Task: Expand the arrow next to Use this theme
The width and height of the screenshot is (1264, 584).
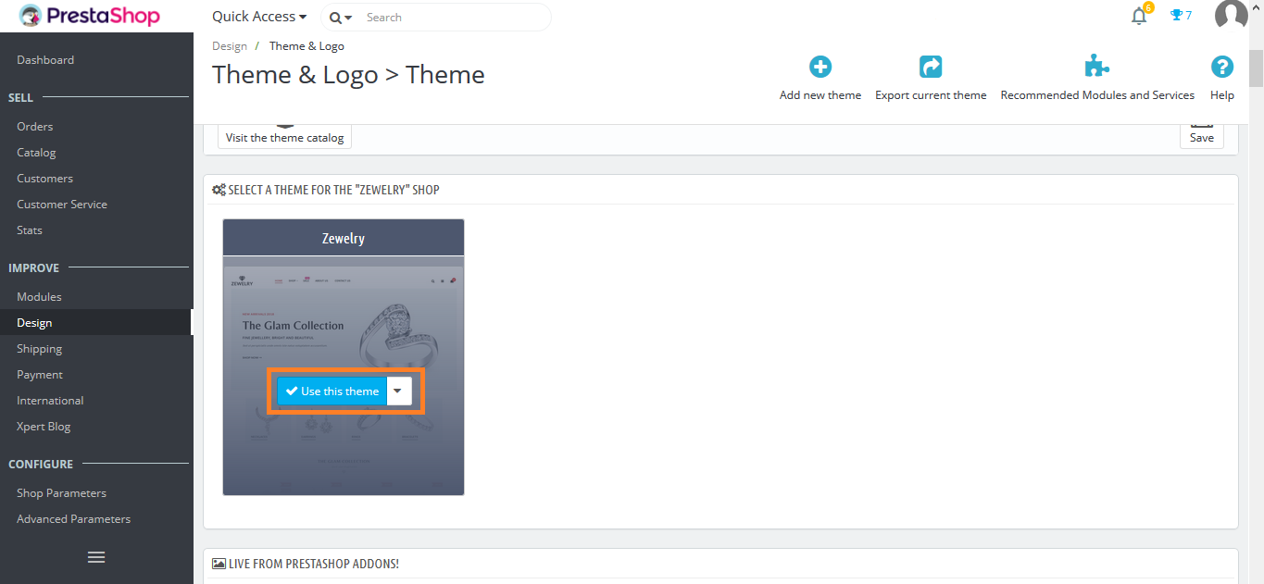Action: (x=398, y=391)
